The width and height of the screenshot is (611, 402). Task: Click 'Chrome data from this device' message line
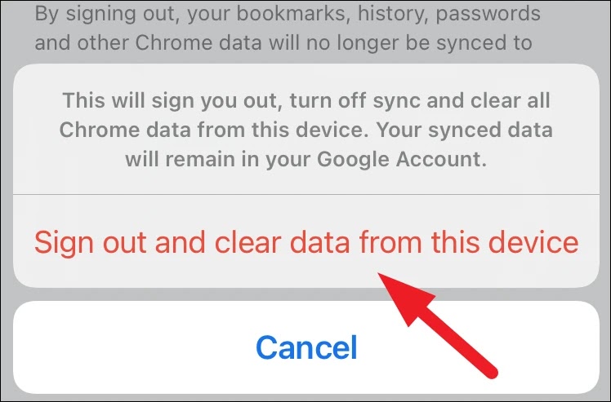pyautogui.click(x=213, y=130)
